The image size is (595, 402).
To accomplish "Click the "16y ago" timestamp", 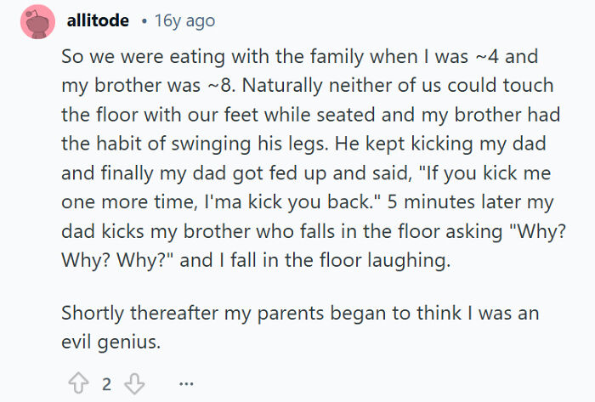I will tap(184, 20).
